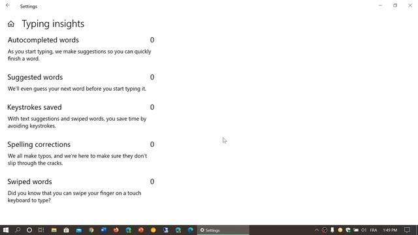The height and width of the screenshot is (235, 418).
Task: Click text 'As you start typing, we make suggestions'
Action: (57, 52)
